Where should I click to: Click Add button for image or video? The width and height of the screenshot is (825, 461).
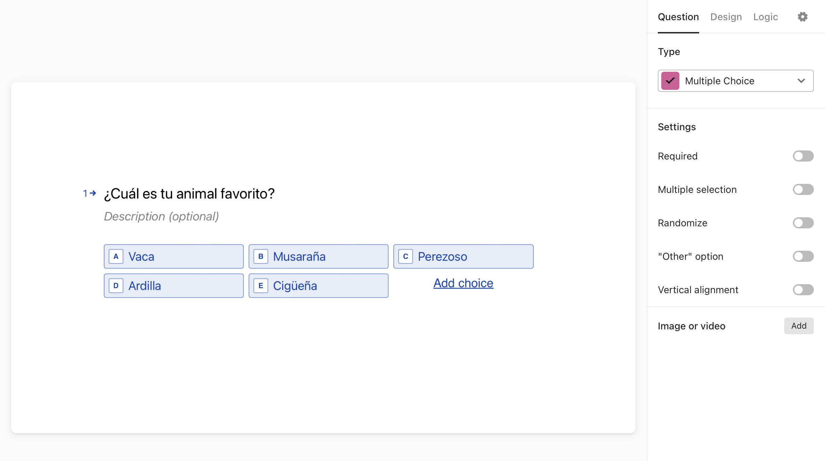(x=799, y=326)
